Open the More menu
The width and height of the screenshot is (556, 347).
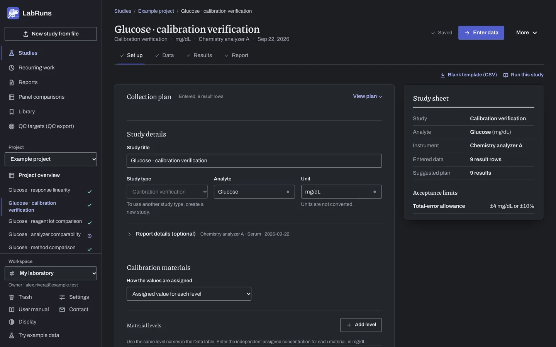(x=527, y=33)
